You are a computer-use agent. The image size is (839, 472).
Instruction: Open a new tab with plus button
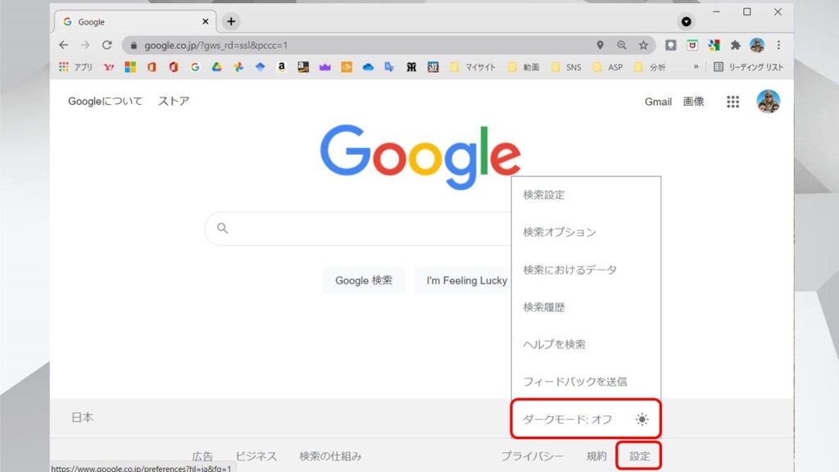pos(231,21)
